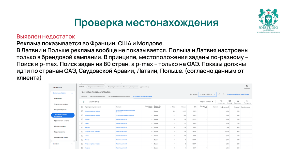This screenshot has width=305, height=160.
Task: Click Додати фільтр next to funnel icon
Action: pos(94,102)
